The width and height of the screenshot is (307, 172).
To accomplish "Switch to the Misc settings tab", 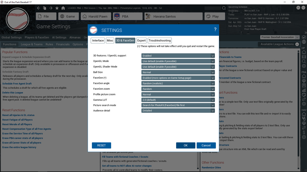I will click(110, 41).
